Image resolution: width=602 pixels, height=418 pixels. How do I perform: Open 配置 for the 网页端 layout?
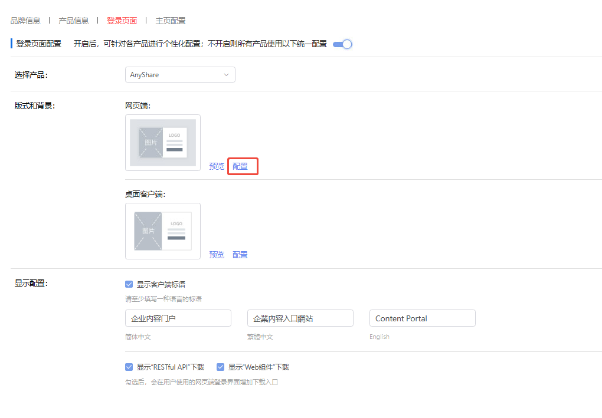pos(240,166)
